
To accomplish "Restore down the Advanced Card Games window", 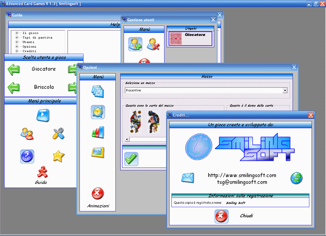I will tap(316, 4).
